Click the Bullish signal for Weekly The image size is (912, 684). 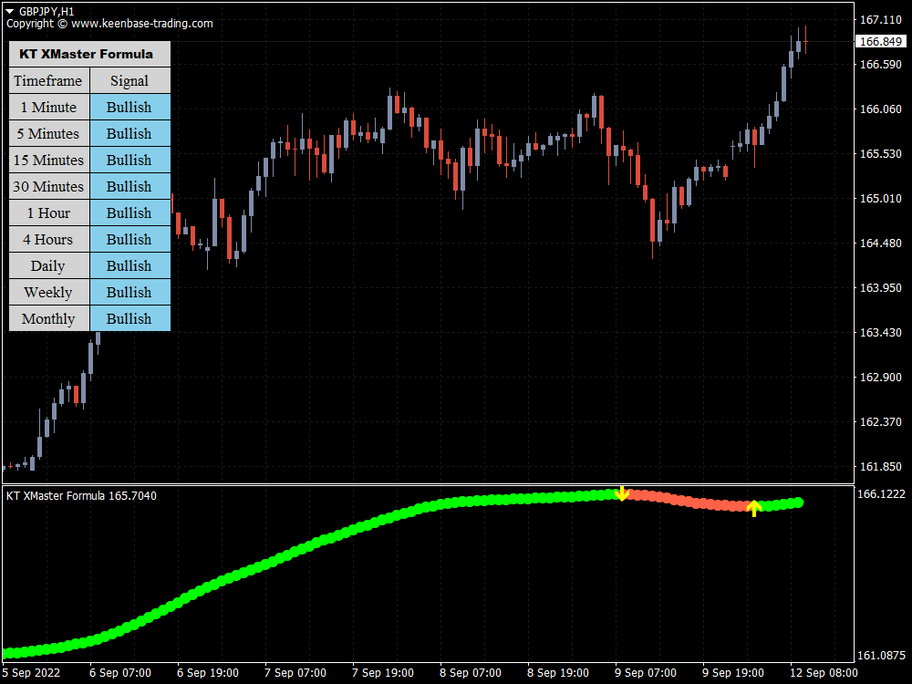click(130, 292)
